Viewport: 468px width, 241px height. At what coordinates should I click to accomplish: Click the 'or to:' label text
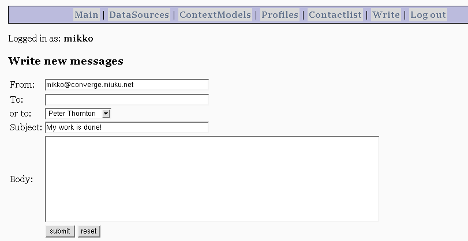[20, 114]
